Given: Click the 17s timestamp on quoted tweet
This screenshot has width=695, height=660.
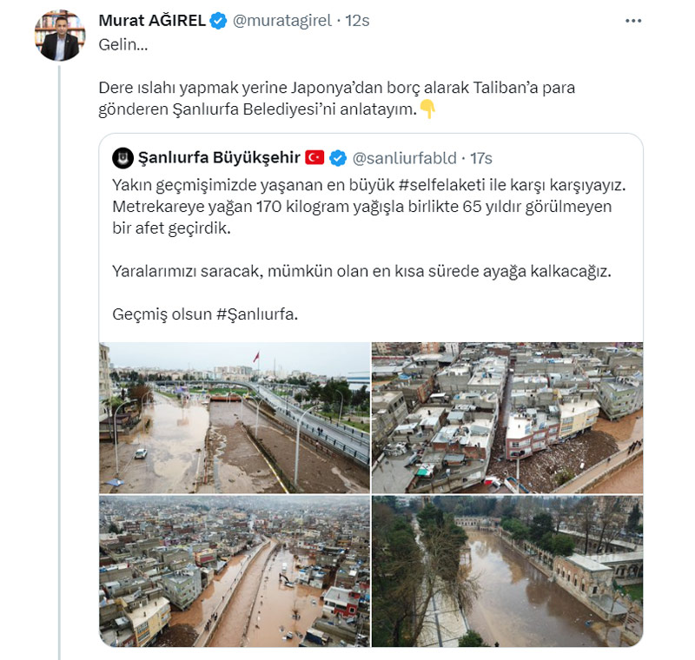Looking at the screenshot, I should pyautogui.click(x=481, y=158).
